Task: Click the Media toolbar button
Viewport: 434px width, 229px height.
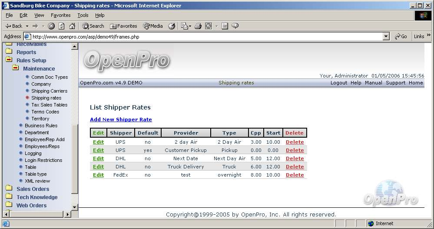Action: coord(153,26)
